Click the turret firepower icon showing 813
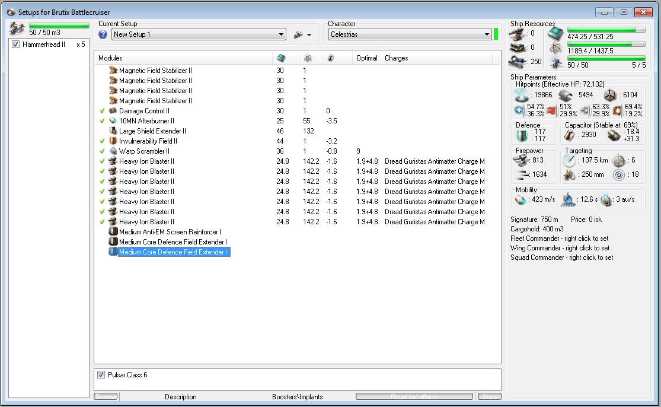The width and height of the screenshot is (661, 407). point(521,160)
